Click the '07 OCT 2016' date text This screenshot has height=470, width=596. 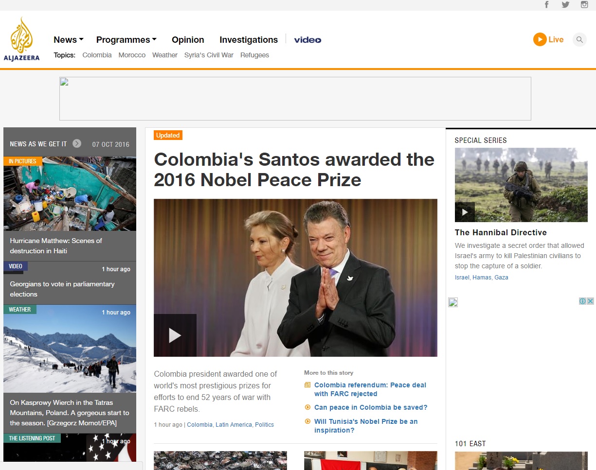pyautogui.click(x=111, y=144)
